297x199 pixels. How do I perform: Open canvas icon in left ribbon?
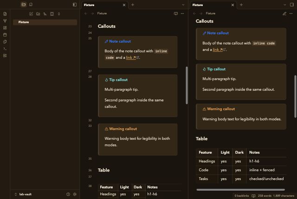[5, 28]
